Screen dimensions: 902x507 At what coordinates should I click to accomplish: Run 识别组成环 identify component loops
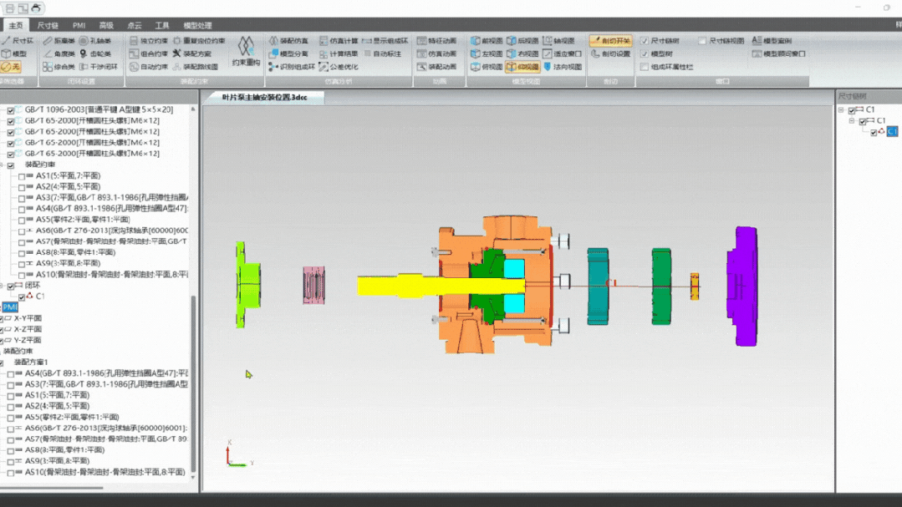click(293, 67)
